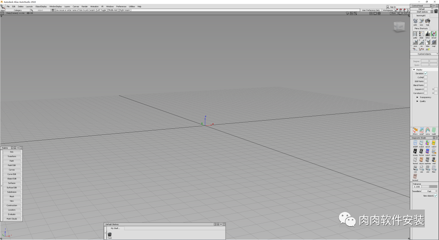Screen dimensions: 439x240
Task: Open the Preferences menu
Action: point(121,6)
